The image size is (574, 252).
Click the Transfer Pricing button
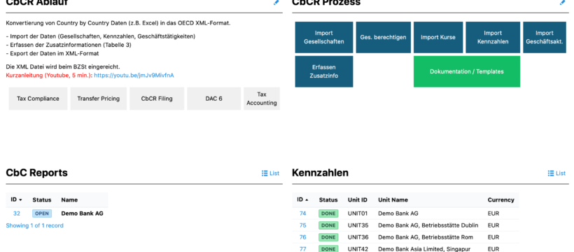(x=99, y=99)
